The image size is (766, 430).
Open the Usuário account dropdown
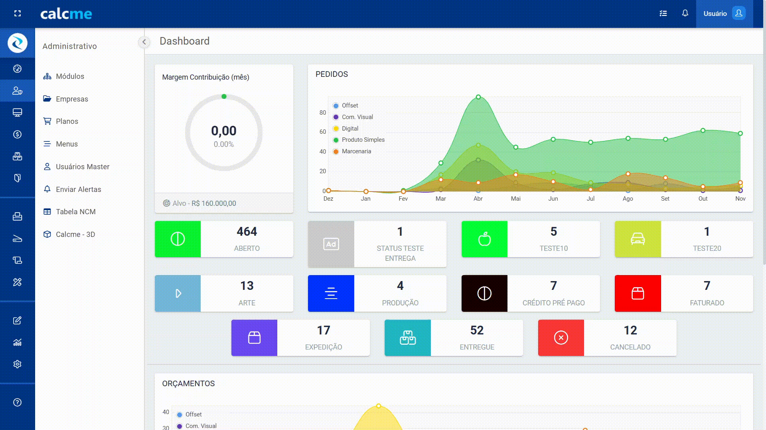point(724,14)
